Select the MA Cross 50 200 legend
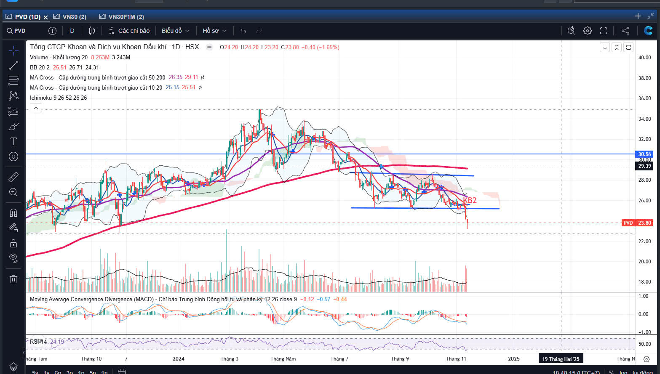Image resolution: width=660 pixels, height=374 pixels. pyautogui.click(x=97, y=77)
